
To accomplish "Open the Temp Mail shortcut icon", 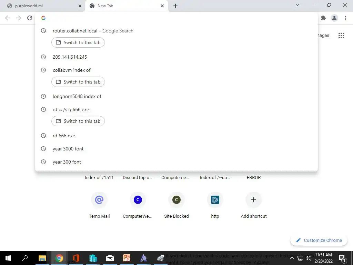I will [x=99, y=200].
